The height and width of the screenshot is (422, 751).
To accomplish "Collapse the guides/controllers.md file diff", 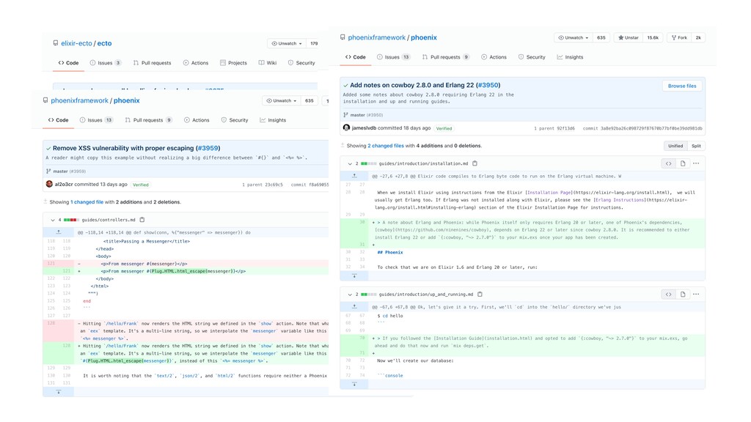I will [53, 220].
